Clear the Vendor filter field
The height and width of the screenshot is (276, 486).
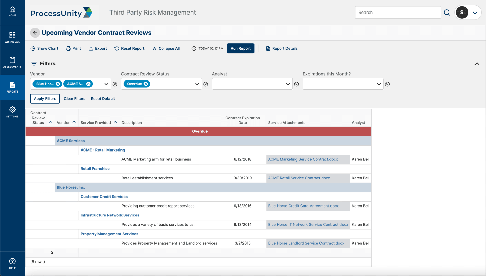click(x=115, y=84)
